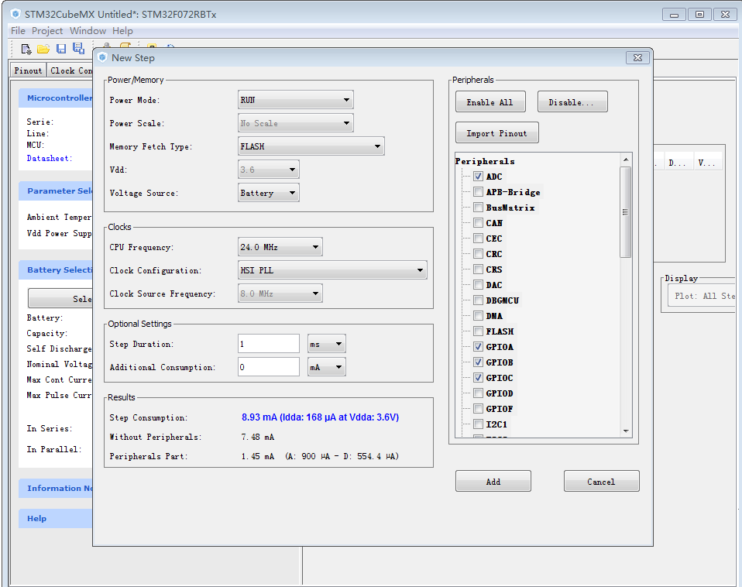Click the Without Peripherals 7.48 mA value
The width and height of the screenshot is (742, 587).
point(258,437)
